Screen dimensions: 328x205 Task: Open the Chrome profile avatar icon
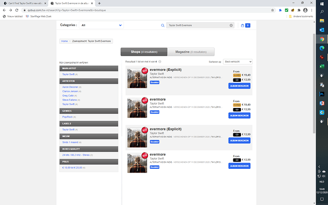coord(305,10)
